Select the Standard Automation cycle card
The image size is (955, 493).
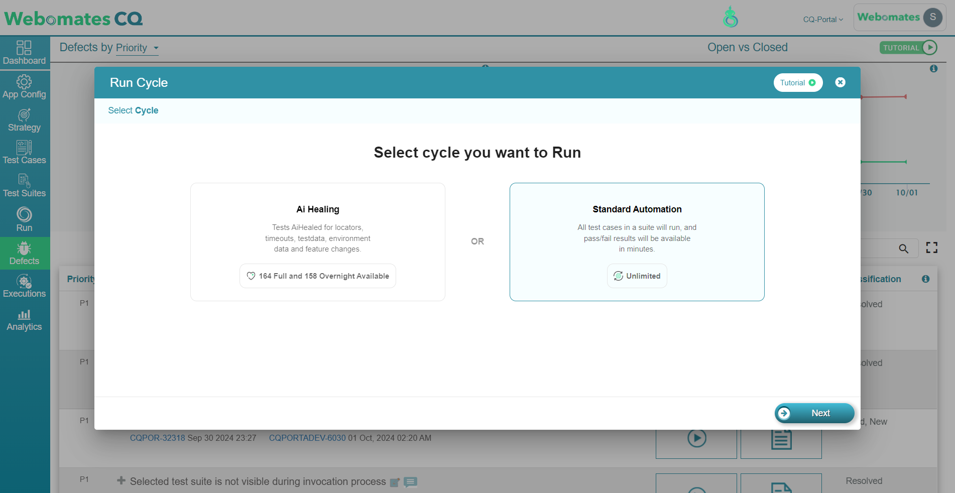[637, 242]
